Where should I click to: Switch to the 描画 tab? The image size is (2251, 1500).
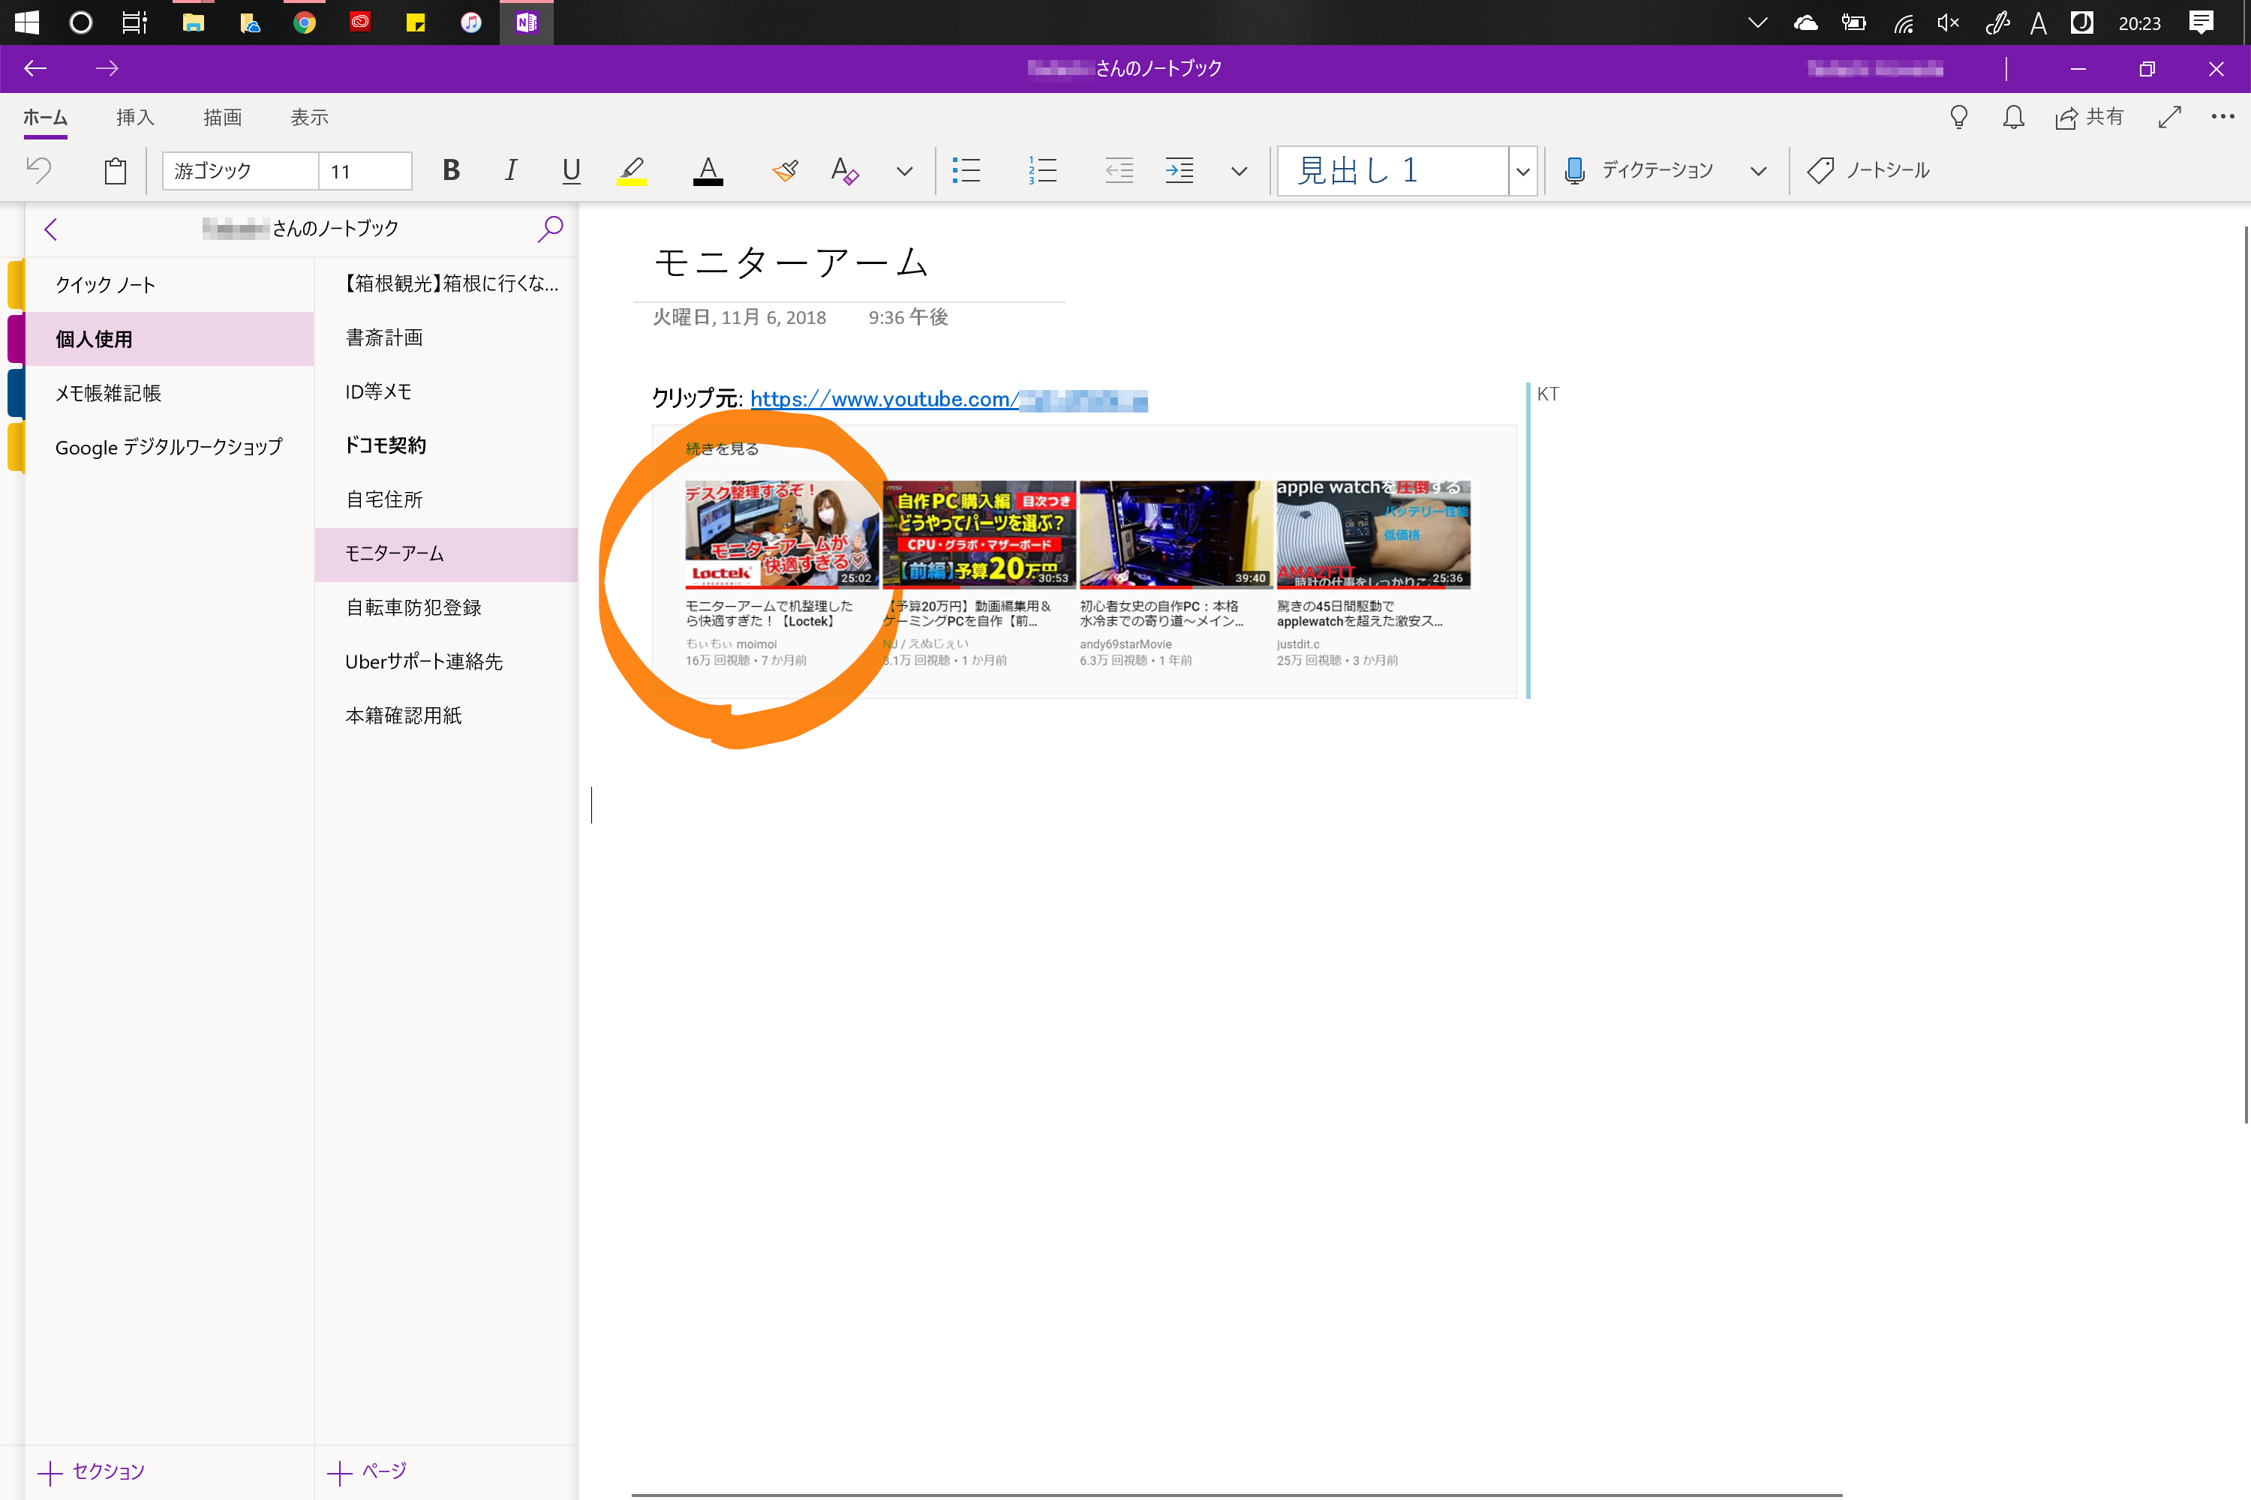[222, 118]
